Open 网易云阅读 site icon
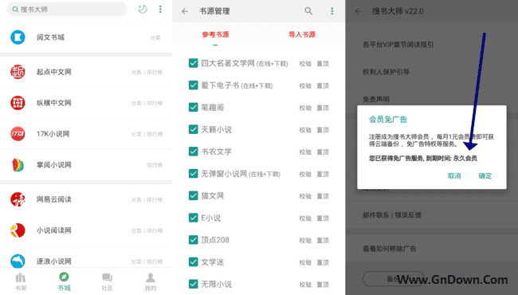 18,199
